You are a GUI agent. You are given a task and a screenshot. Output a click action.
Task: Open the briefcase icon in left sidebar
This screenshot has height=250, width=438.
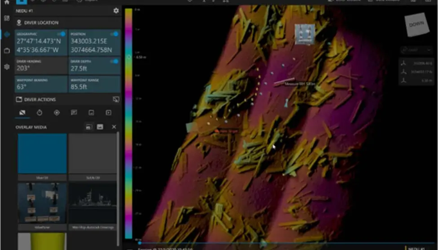(7, 51)
